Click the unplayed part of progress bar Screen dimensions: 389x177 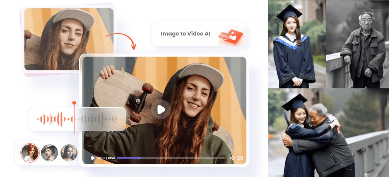(181, 158)
